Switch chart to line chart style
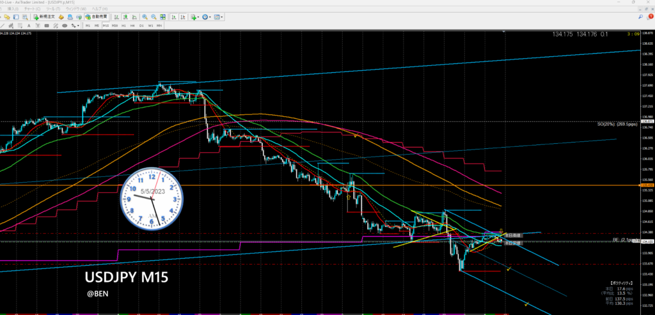 pyautogui.click(x=134, y=17)
